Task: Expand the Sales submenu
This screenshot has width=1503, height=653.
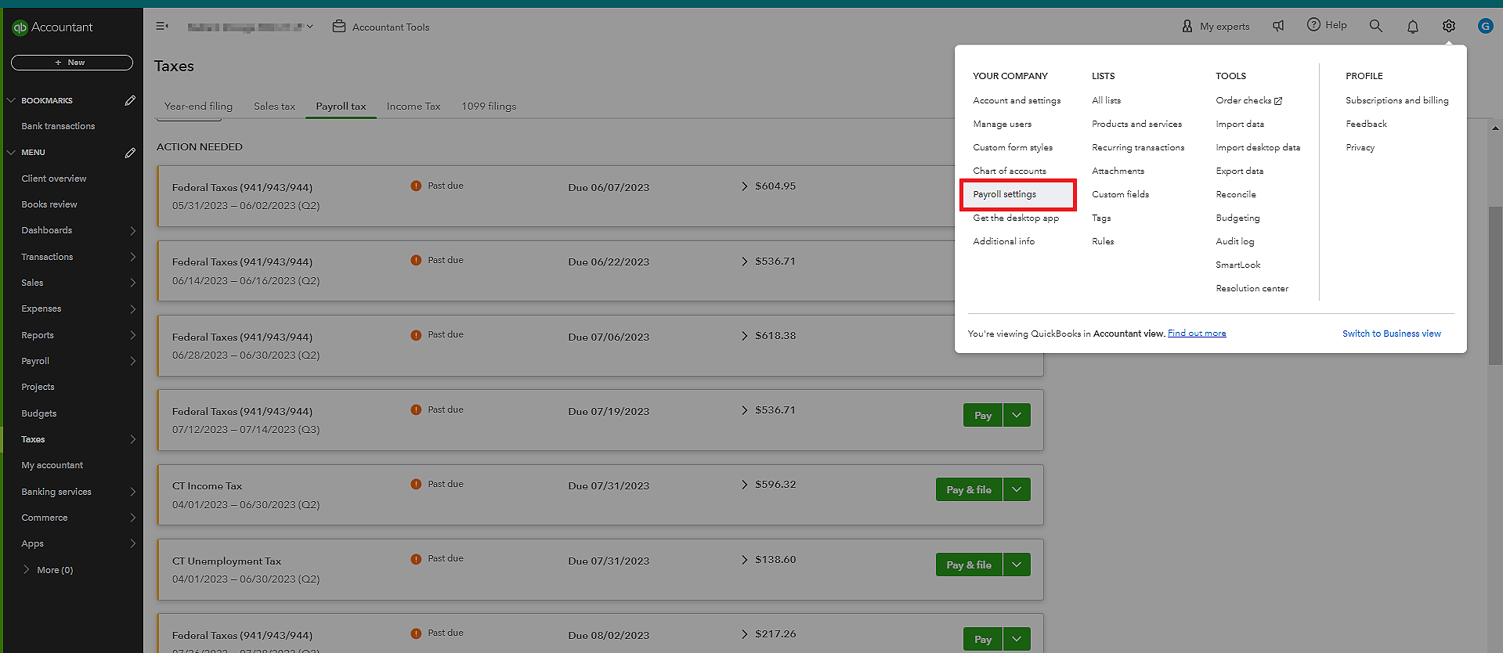Action: (132, 283)
